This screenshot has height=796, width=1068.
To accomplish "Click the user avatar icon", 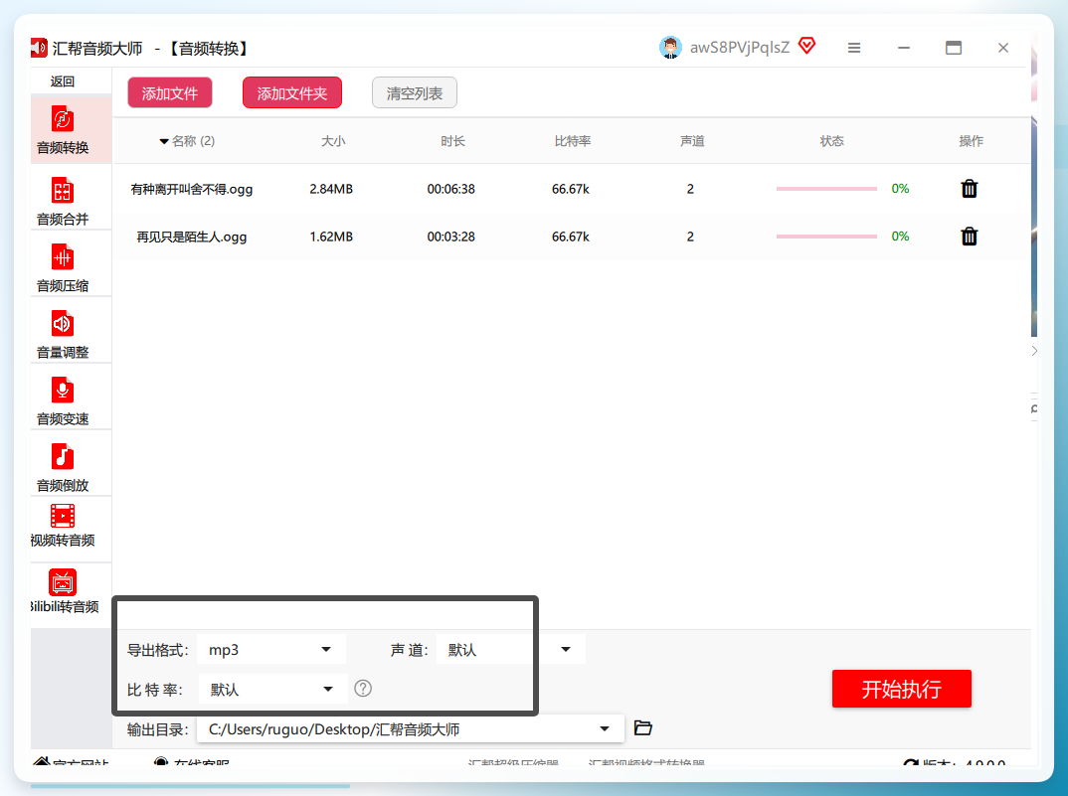I will point(670,48).
